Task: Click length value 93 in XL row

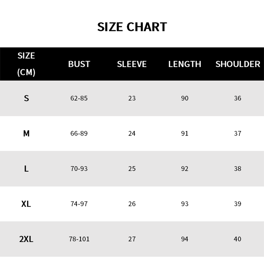Action: tap(184, 204)
